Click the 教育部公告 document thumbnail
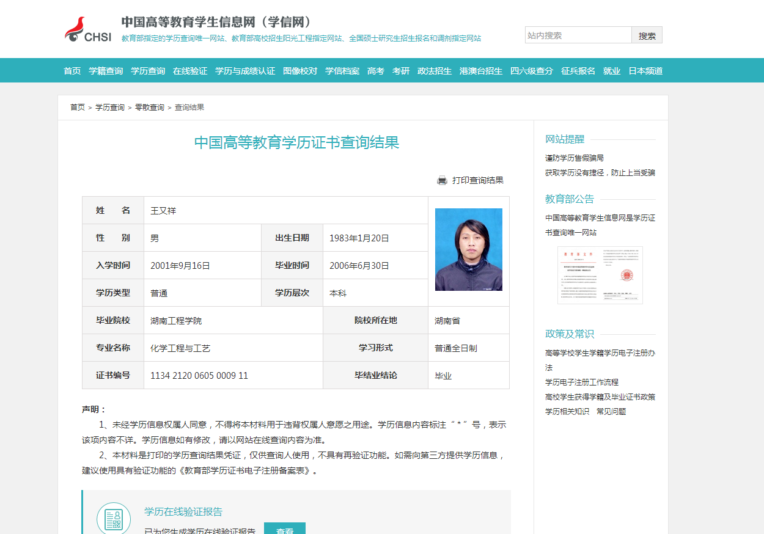Viewport: 764px width, 534px height. click(600, 275)
